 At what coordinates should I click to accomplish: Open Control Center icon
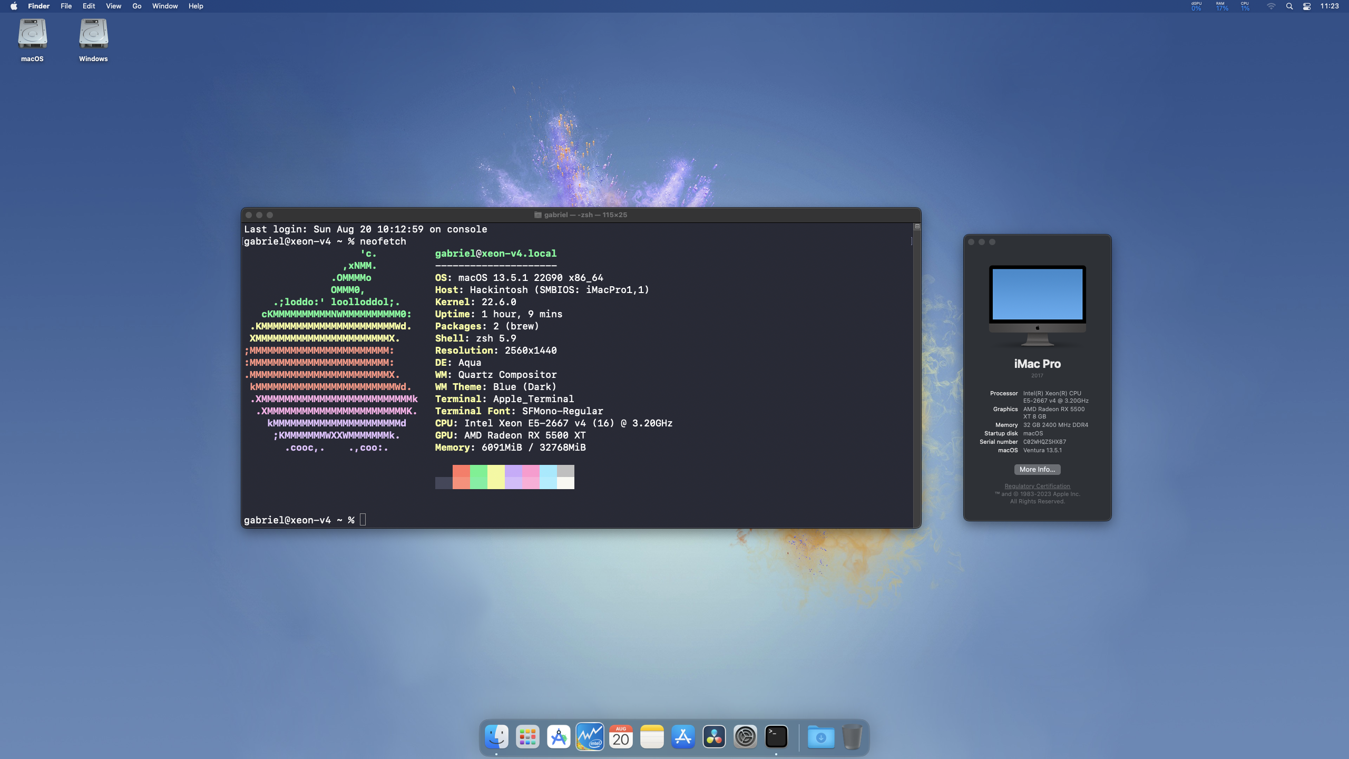tap(1307, 6)
